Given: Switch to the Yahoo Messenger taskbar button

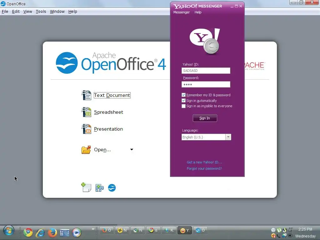Looking at the screenshot, I should tap(185, 230).
